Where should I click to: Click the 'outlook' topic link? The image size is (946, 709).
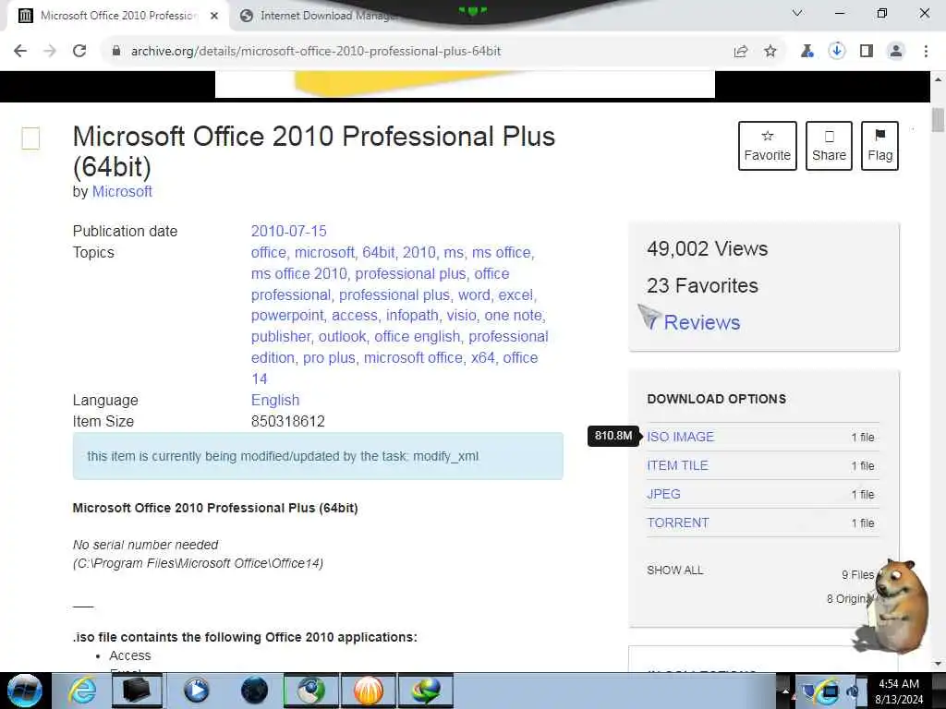click(342, 336)
